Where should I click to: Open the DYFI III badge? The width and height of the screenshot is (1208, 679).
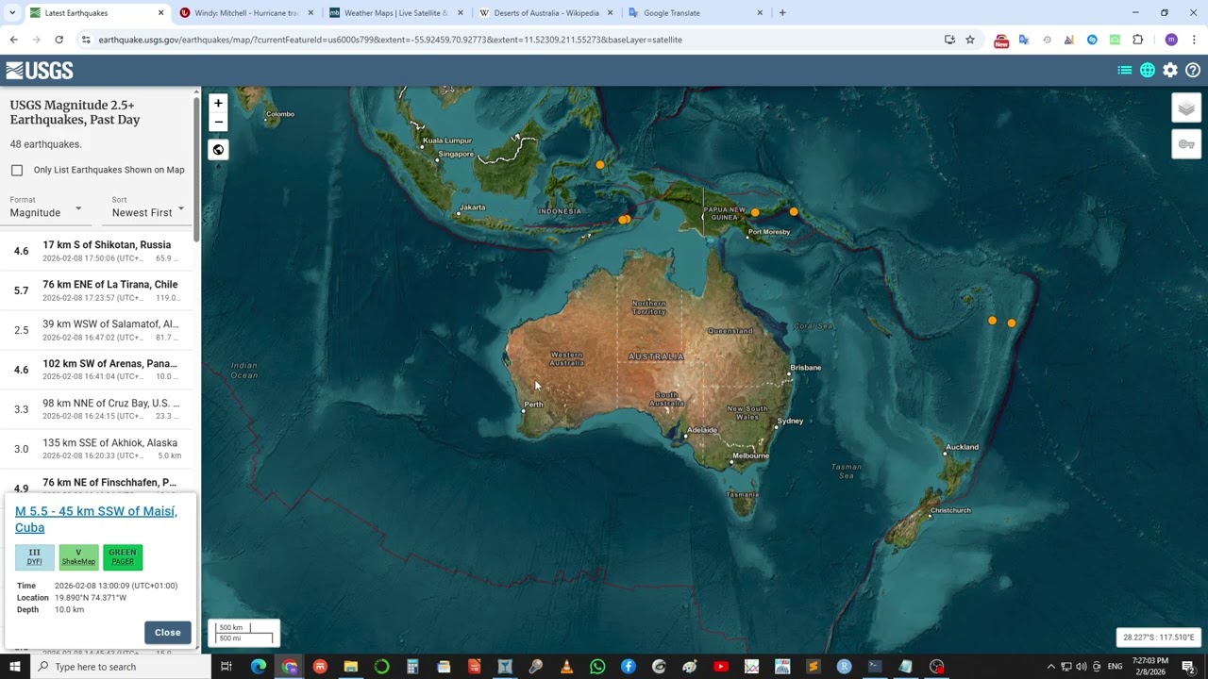[34, 557]
